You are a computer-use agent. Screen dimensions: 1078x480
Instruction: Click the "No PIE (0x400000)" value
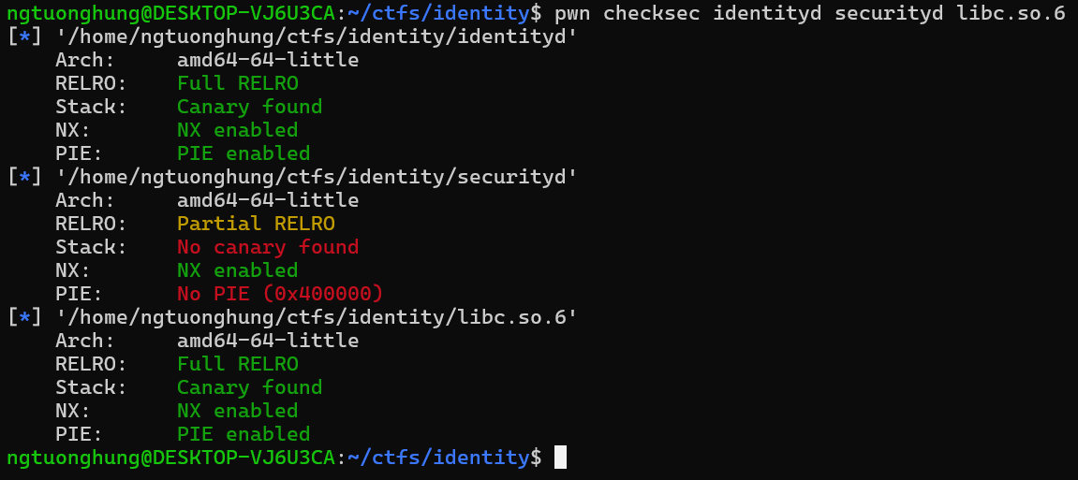pyautogui.click(x=280, y=294)
